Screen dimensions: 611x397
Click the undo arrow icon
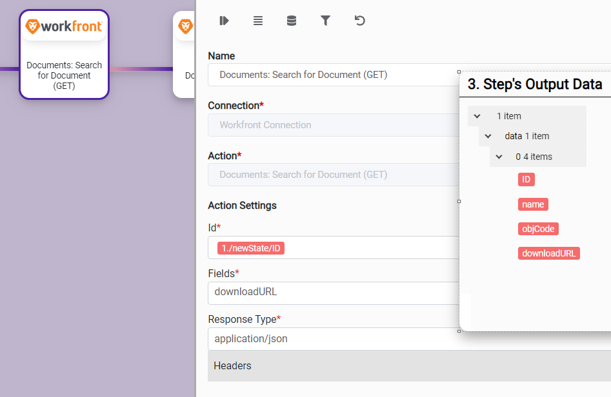point(360,21)
